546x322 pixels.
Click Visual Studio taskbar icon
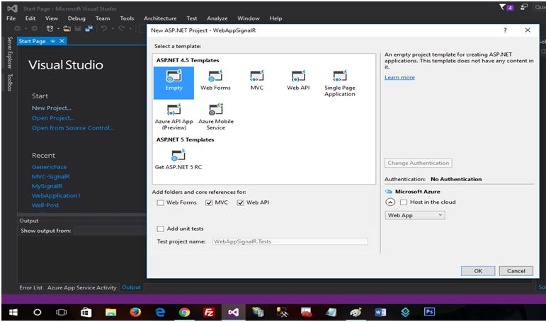click(x=233, y=312)
